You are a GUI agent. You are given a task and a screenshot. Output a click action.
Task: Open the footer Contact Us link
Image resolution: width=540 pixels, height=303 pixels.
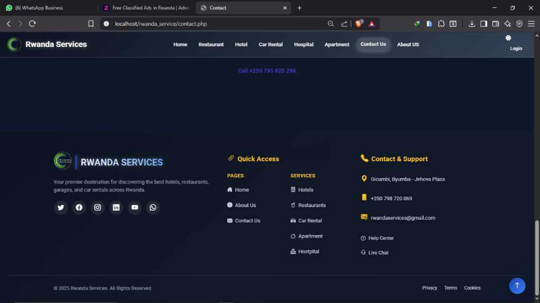point(244,221)
